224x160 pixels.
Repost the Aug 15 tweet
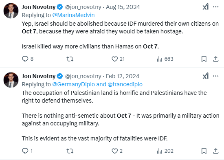point(70,59)
